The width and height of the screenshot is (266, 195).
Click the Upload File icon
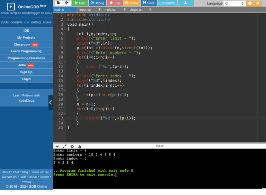point(66,3)
